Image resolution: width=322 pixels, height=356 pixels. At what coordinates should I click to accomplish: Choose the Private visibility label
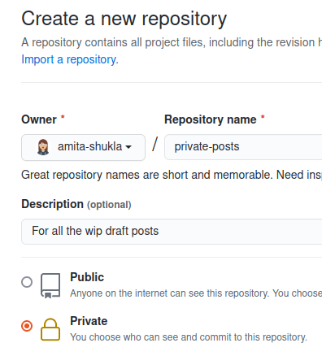pos(89,321)
